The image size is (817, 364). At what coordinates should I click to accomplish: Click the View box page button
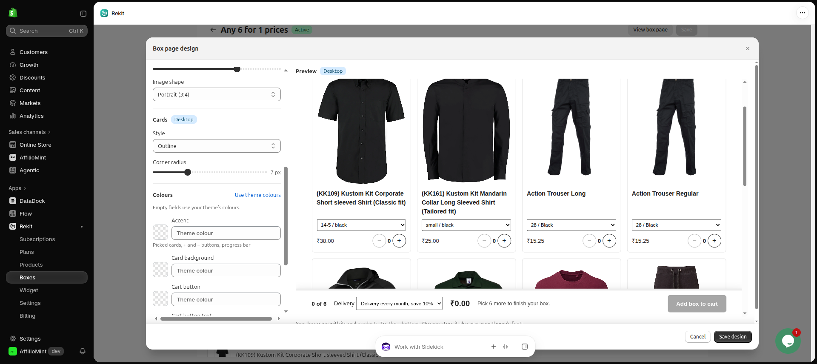pos(650,30)
